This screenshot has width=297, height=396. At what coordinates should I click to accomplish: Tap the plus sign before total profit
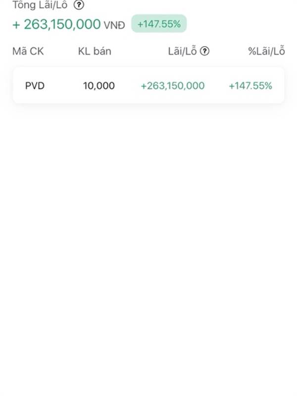tap(16, 25)
